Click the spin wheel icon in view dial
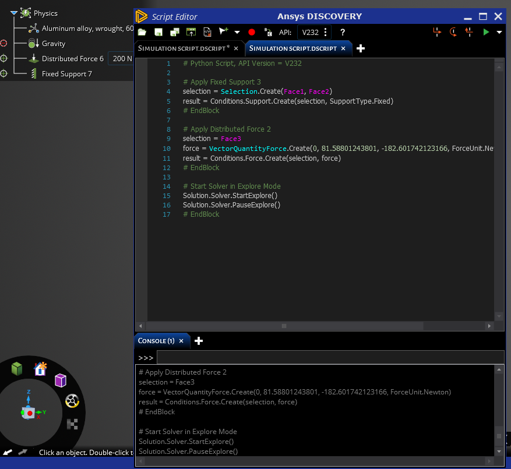Viewport: 511px width, 469px height. [72, 401]
